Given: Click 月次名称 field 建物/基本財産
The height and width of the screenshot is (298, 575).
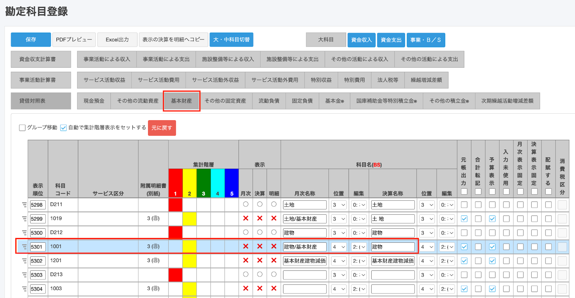Looking at the screenshot, I should (x=305, y=247).
